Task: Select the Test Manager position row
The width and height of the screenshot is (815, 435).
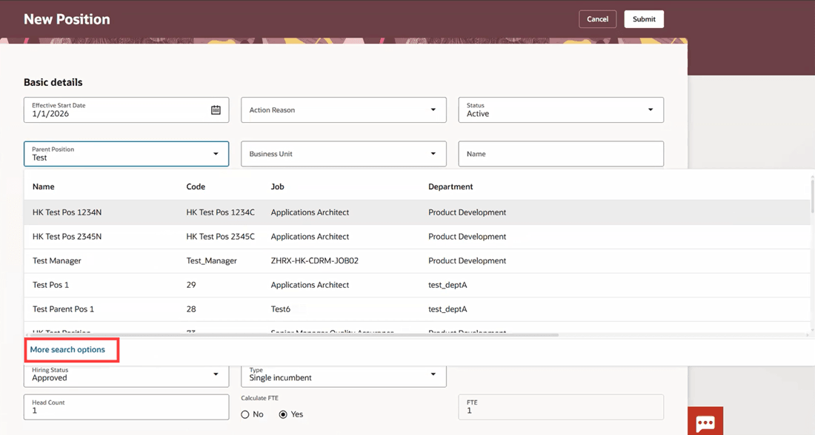Action: click(x=417, y=260)
